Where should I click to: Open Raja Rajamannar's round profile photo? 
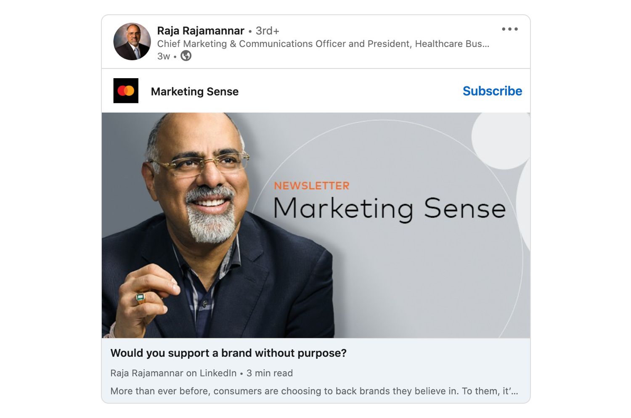[x=132, y=41]
